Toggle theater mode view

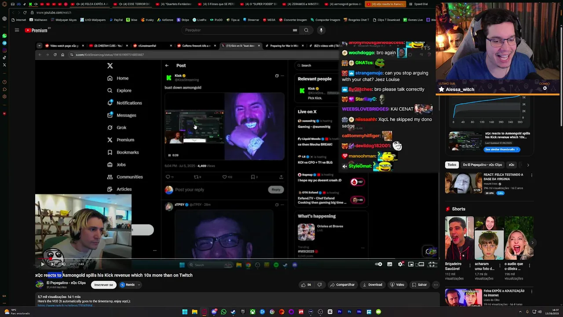(x=421, y=264)
